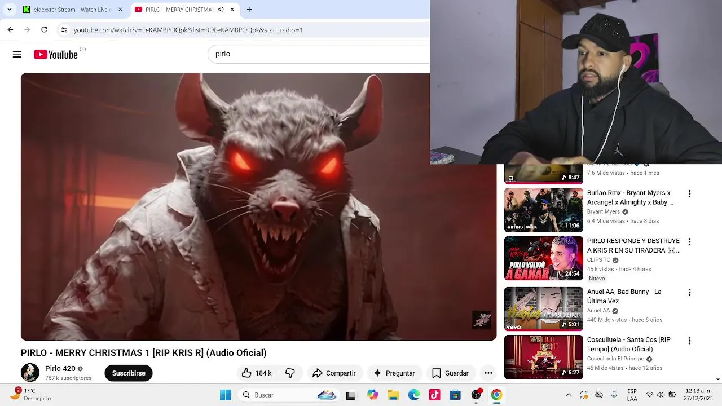
Task: Open options menu for the Burlao Rmx video
Action: pyautogui.click(x=689, y=194)
